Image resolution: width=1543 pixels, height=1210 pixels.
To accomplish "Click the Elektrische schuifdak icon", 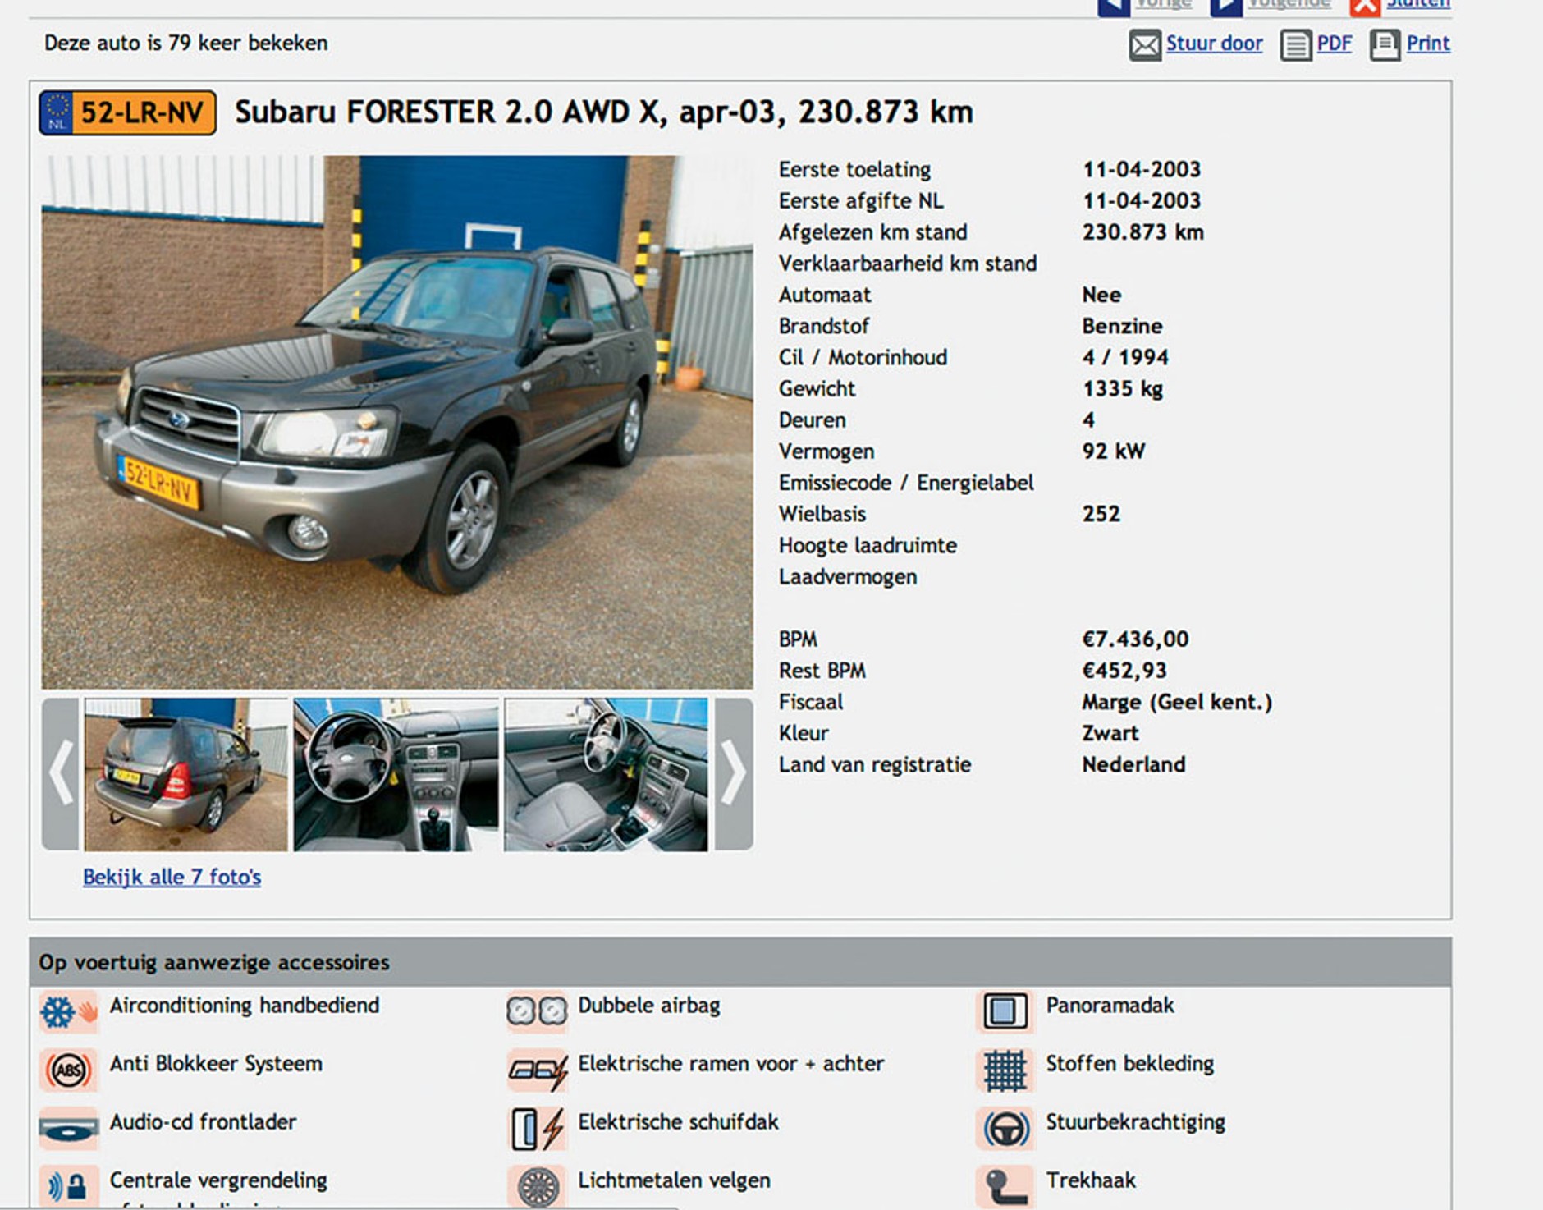I will coord(537,1128).
